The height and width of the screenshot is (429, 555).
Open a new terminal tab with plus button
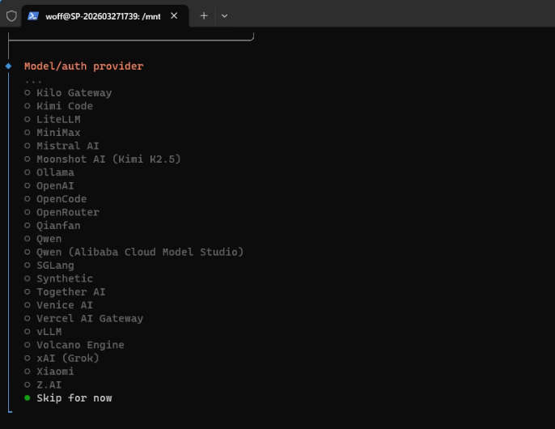204,15
